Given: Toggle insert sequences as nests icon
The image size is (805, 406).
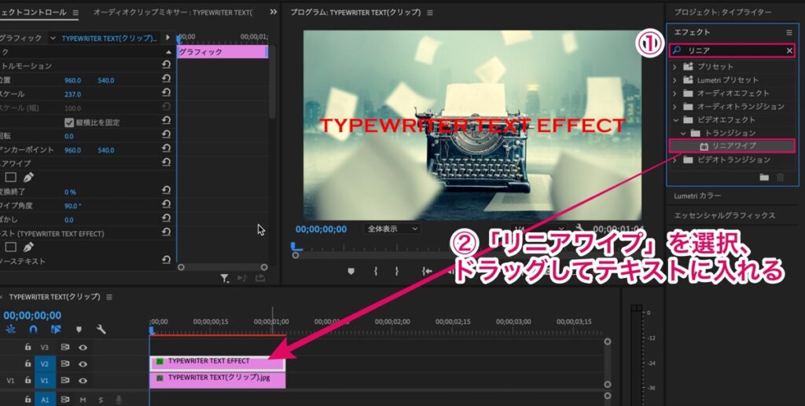Looking at the screenshot, I should click(10, 329).
